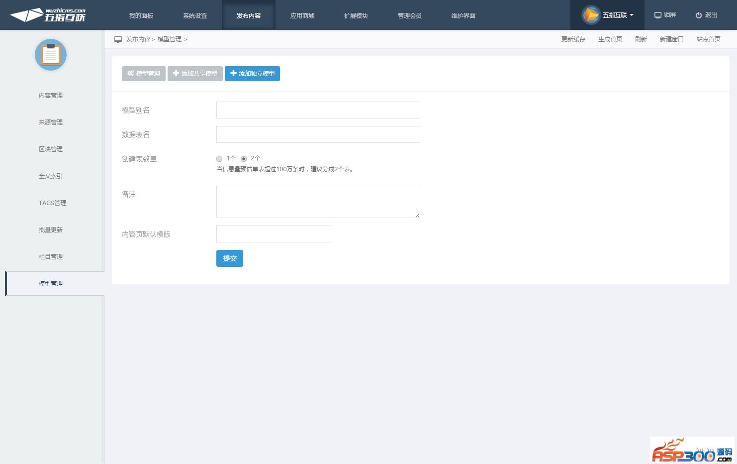The image size is (737, 464).
Task: Click the gray 模型管理 button with gears
Action: tap(144, 74)
